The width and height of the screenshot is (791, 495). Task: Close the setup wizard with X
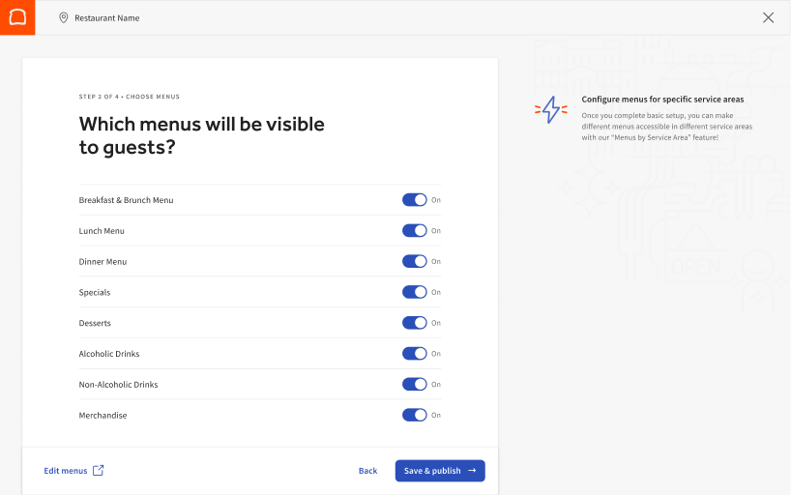tap(768, 17)
